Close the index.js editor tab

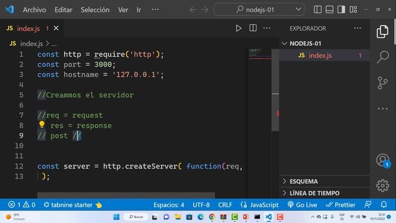(56, 28)
